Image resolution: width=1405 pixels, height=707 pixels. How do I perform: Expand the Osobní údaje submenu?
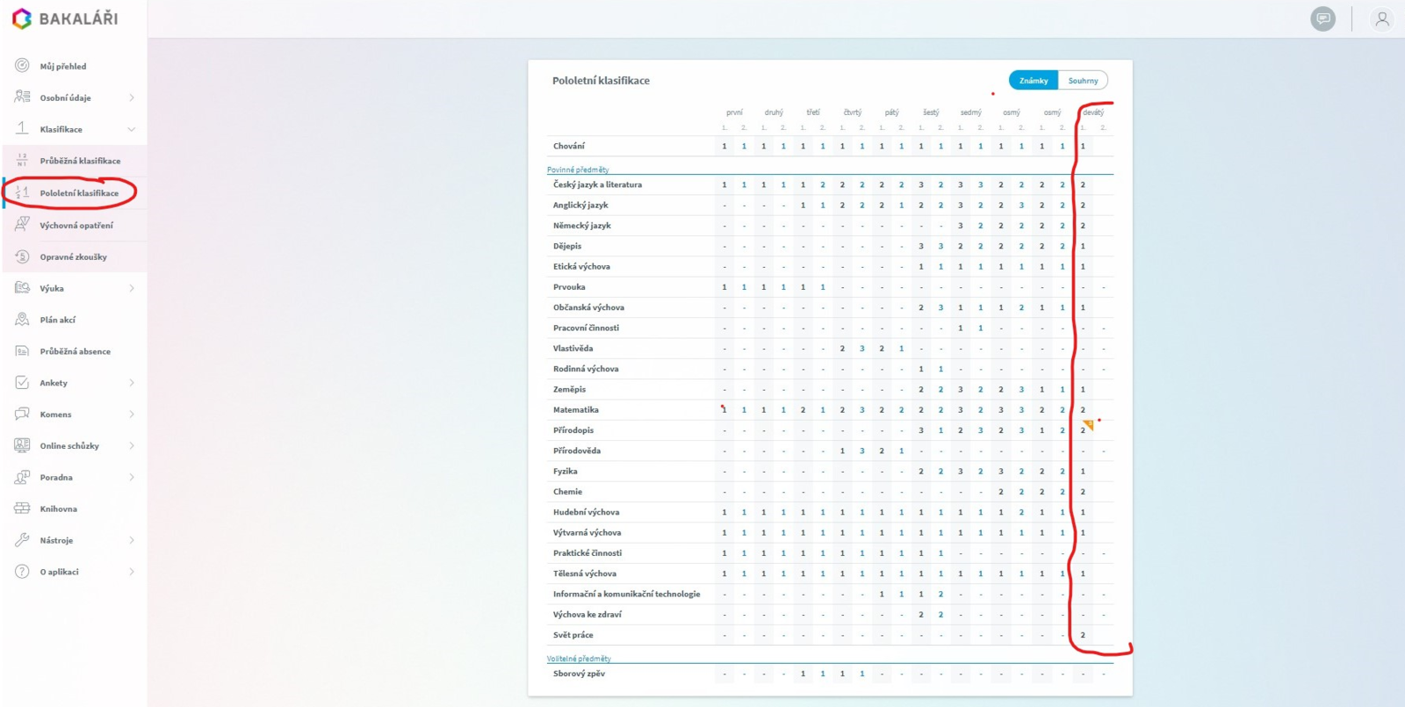132,97
